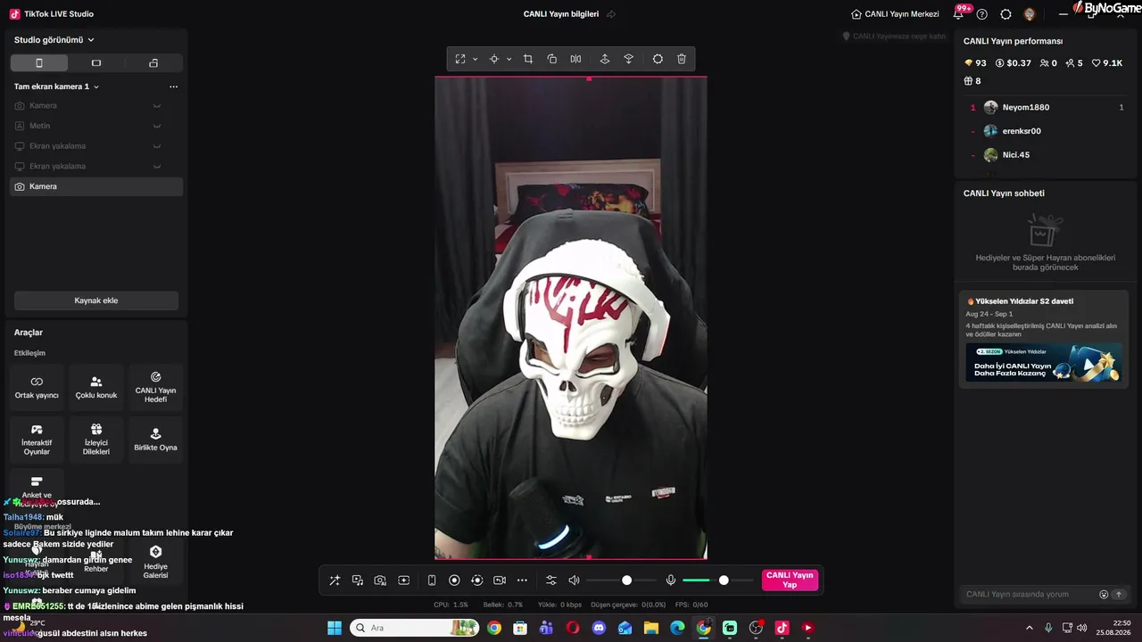The height and width of the screenshot is (642, 1142).
Task: Rotate the selected camera source
Action: 552,59
